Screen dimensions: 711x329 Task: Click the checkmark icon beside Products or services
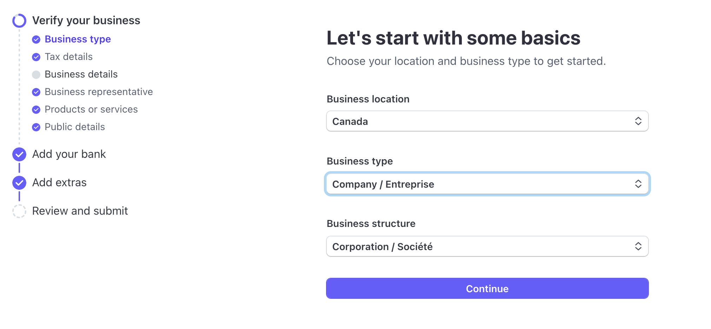point(36,109)
